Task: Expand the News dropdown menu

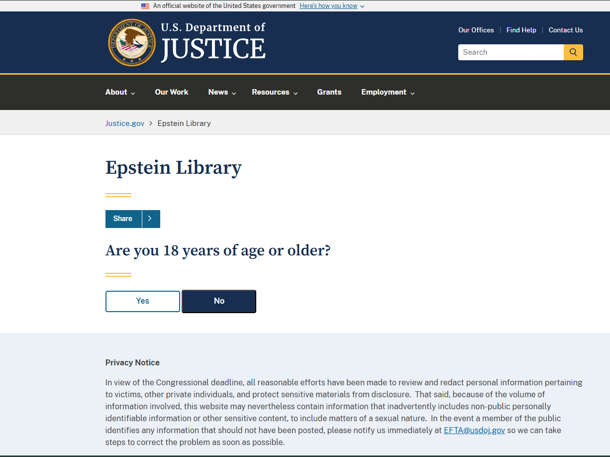Action: (222, 92)
